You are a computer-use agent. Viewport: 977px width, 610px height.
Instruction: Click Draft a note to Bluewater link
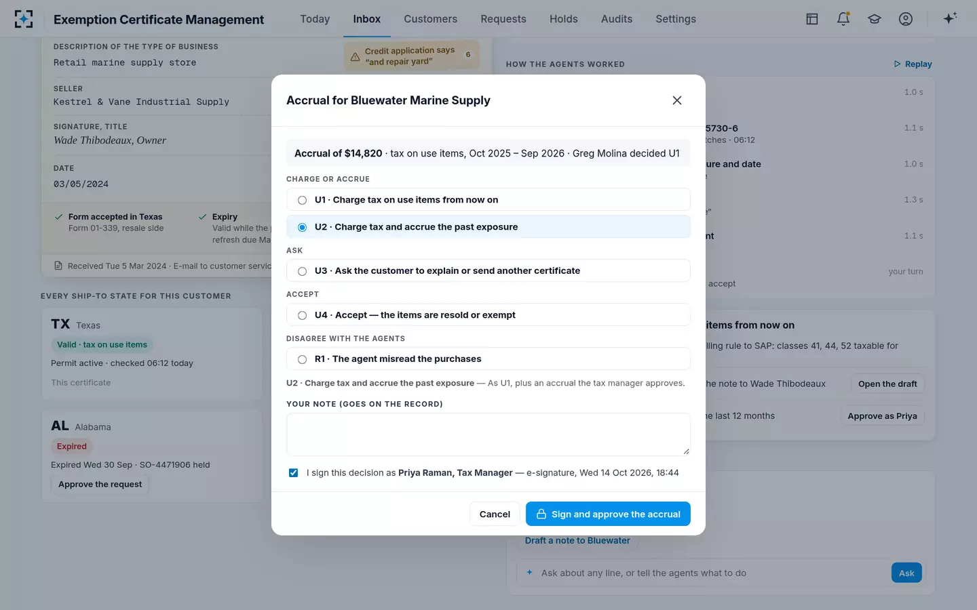tap(577, 540)
